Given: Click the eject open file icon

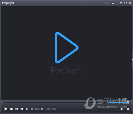Looking at the screenshot, I should (x=27, y=109).
